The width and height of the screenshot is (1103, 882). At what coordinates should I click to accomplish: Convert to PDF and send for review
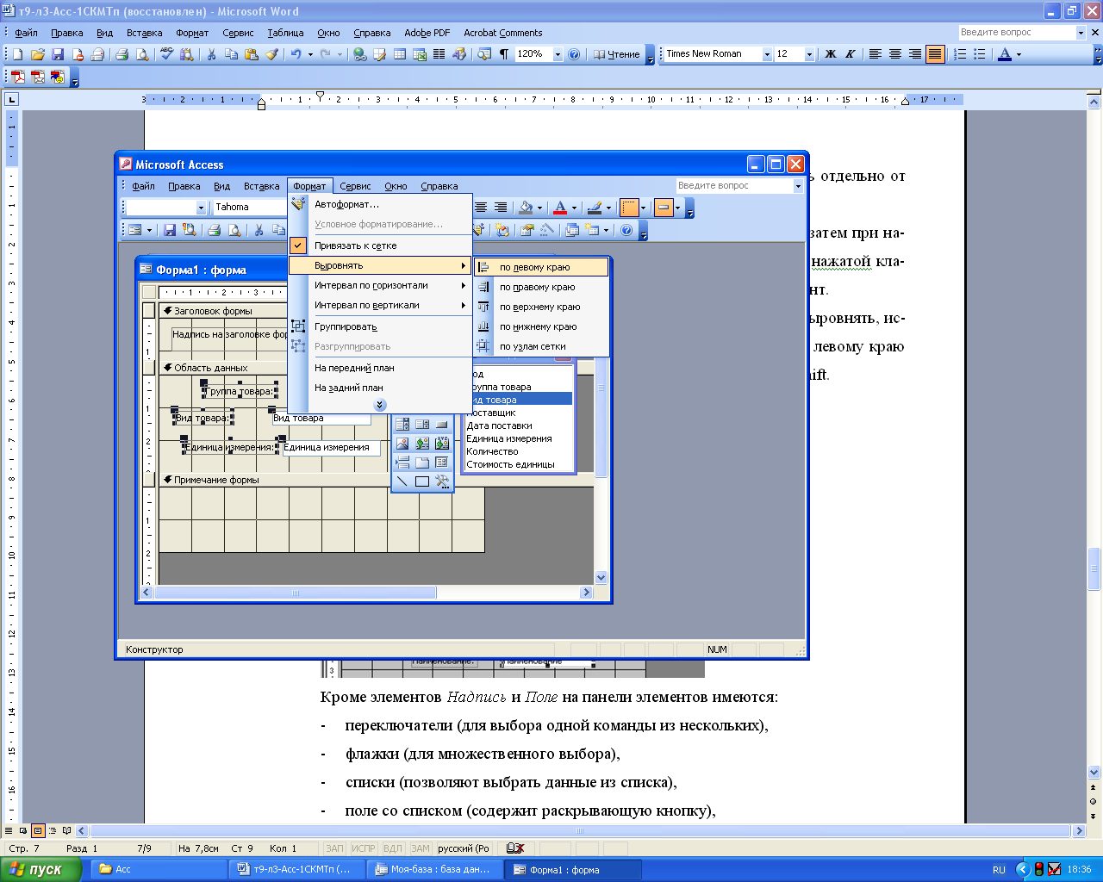point(58,77)
